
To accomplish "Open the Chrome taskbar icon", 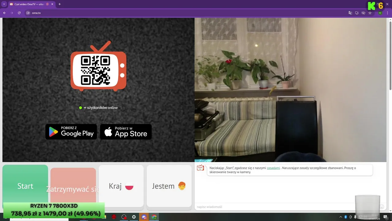I will tap(154, 217).
